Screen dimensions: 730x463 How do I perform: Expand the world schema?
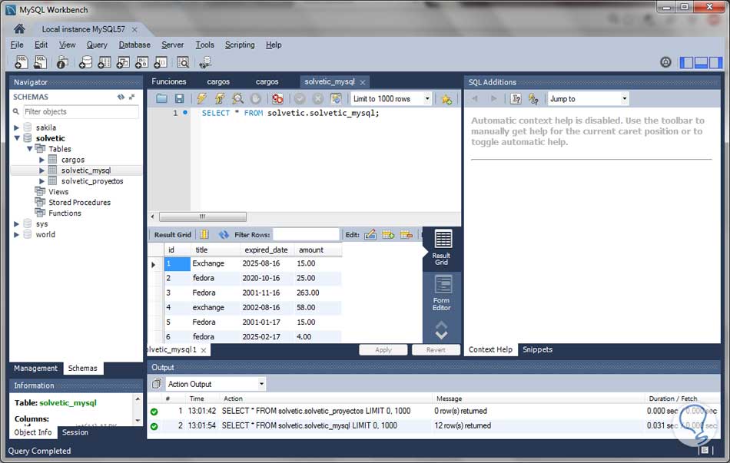pos(16,234)
